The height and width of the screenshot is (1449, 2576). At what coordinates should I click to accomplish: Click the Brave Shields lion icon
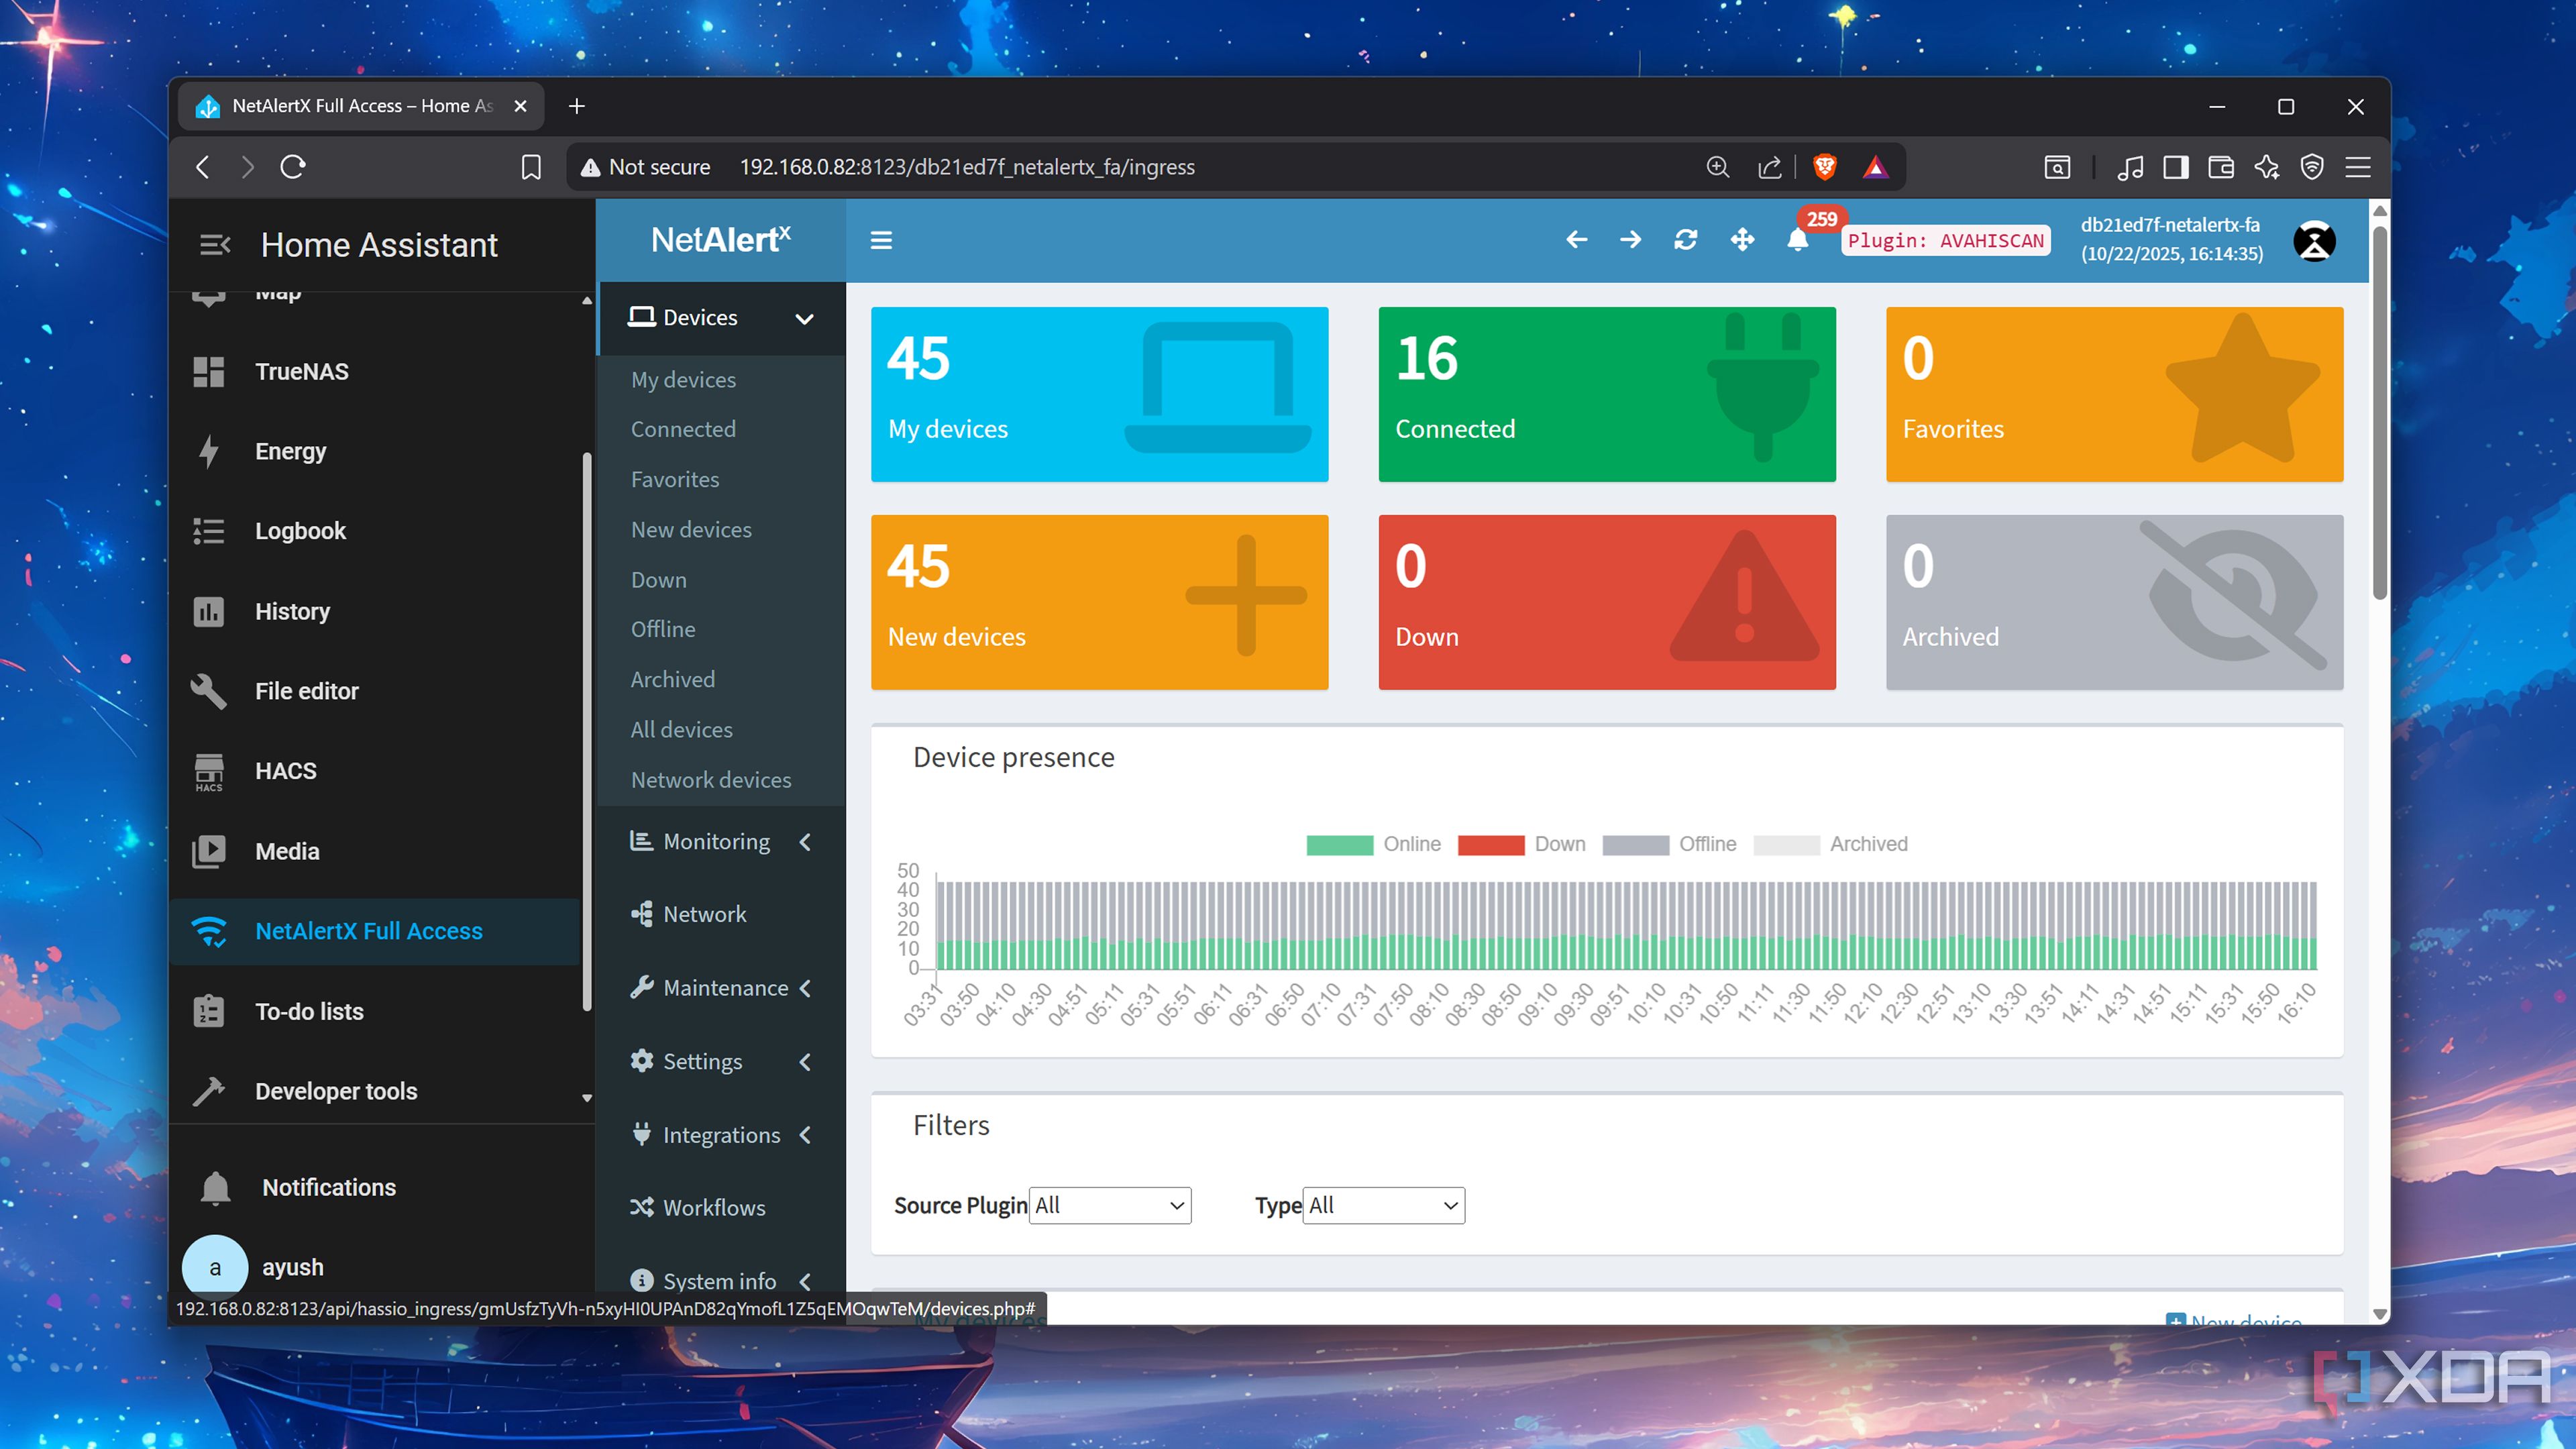pos(1824,167)
